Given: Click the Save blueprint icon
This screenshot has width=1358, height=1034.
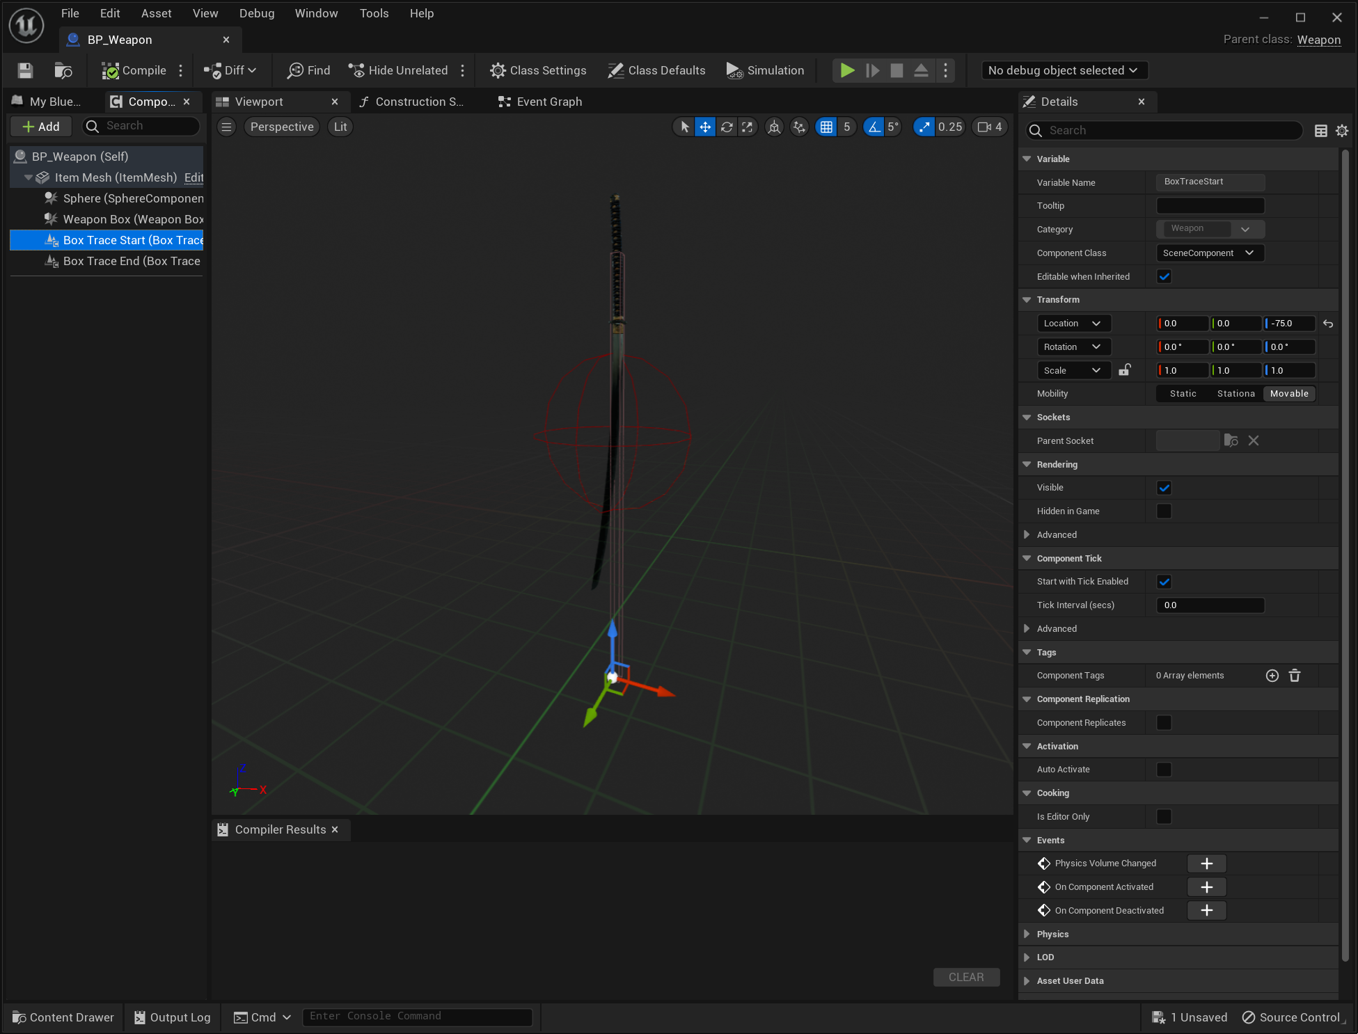Looking at the screenshot, I should tap(26, 70).
